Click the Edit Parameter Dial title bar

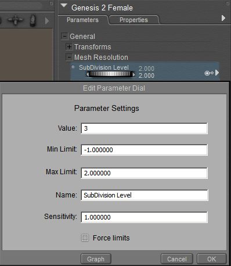(114, 88)
